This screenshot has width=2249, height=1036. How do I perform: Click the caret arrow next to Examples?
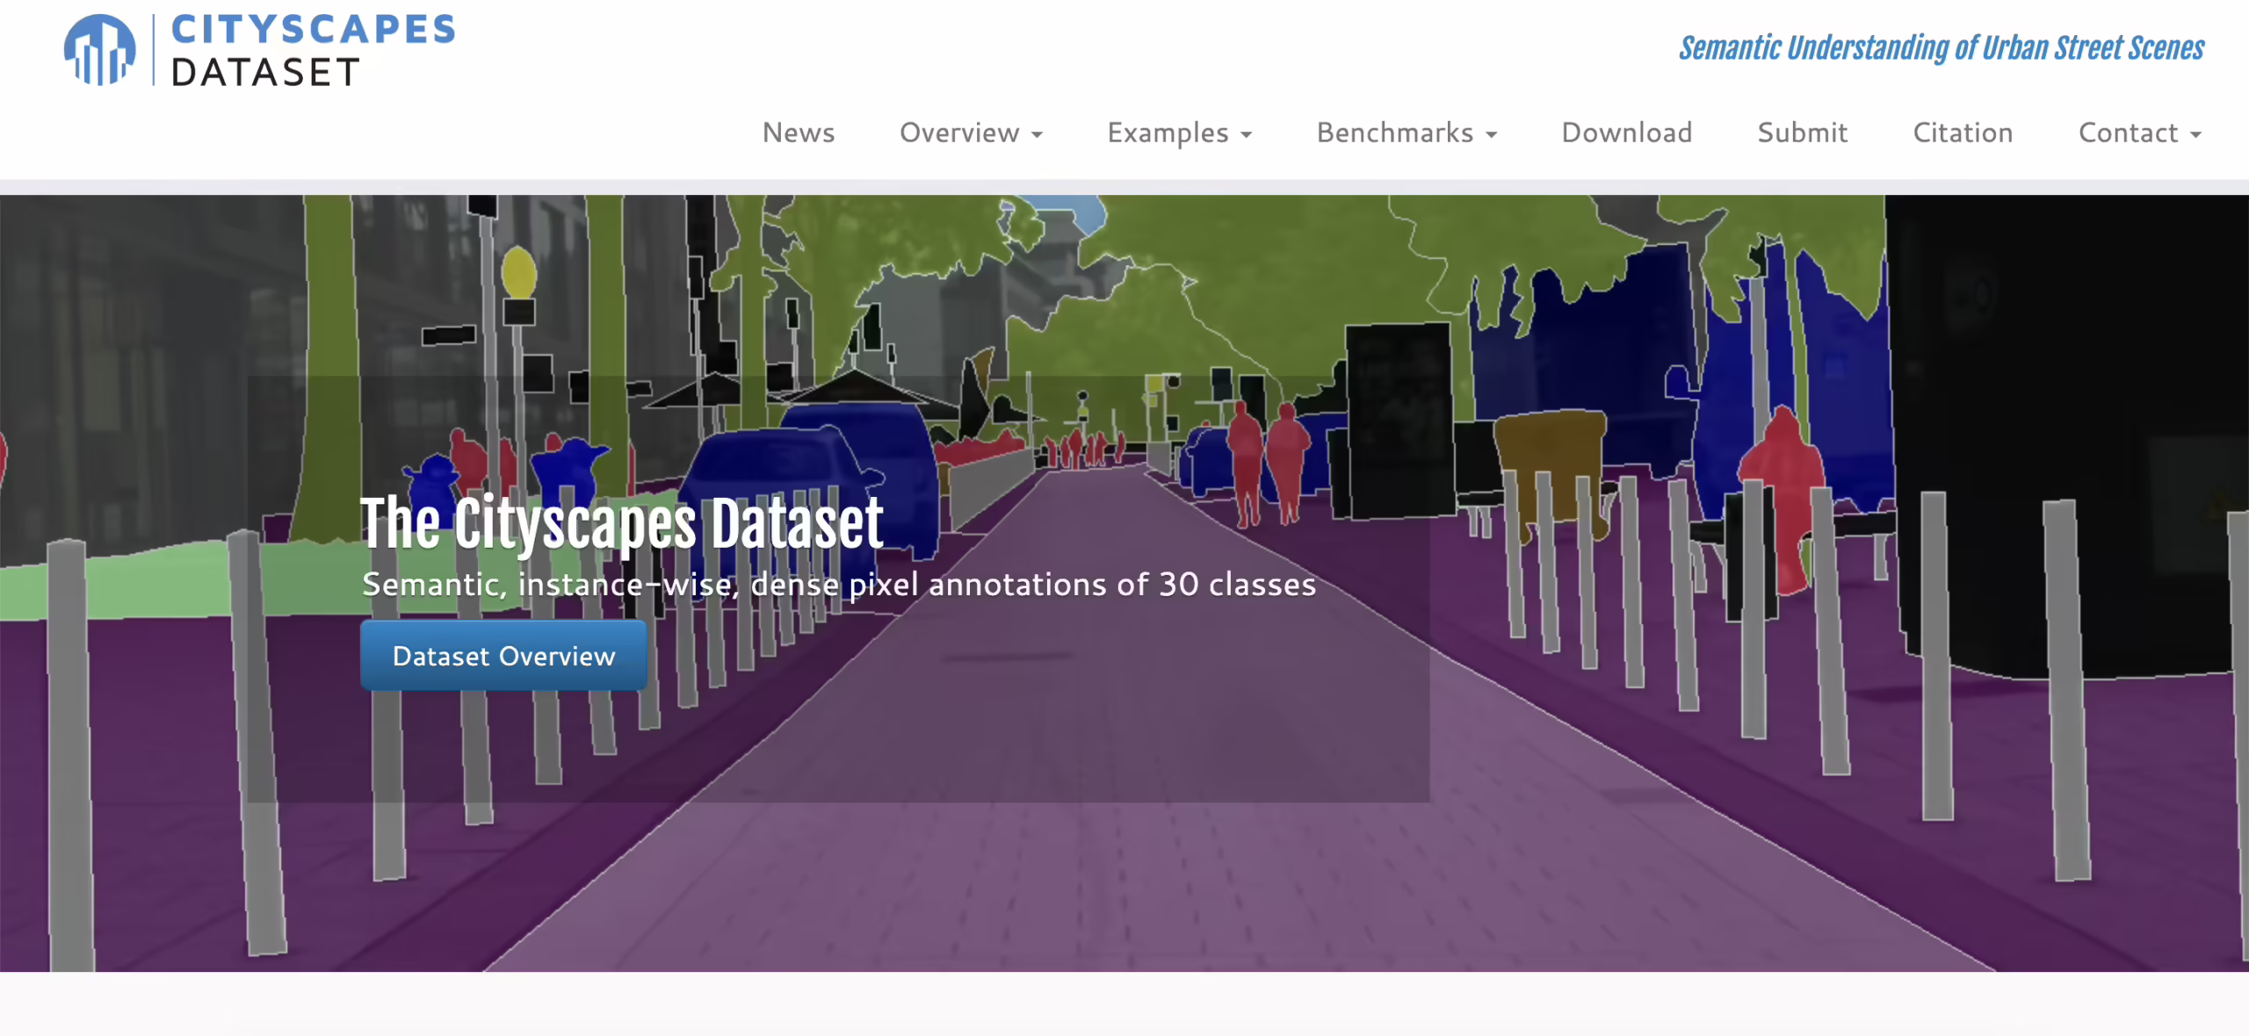pos(1246,135)
